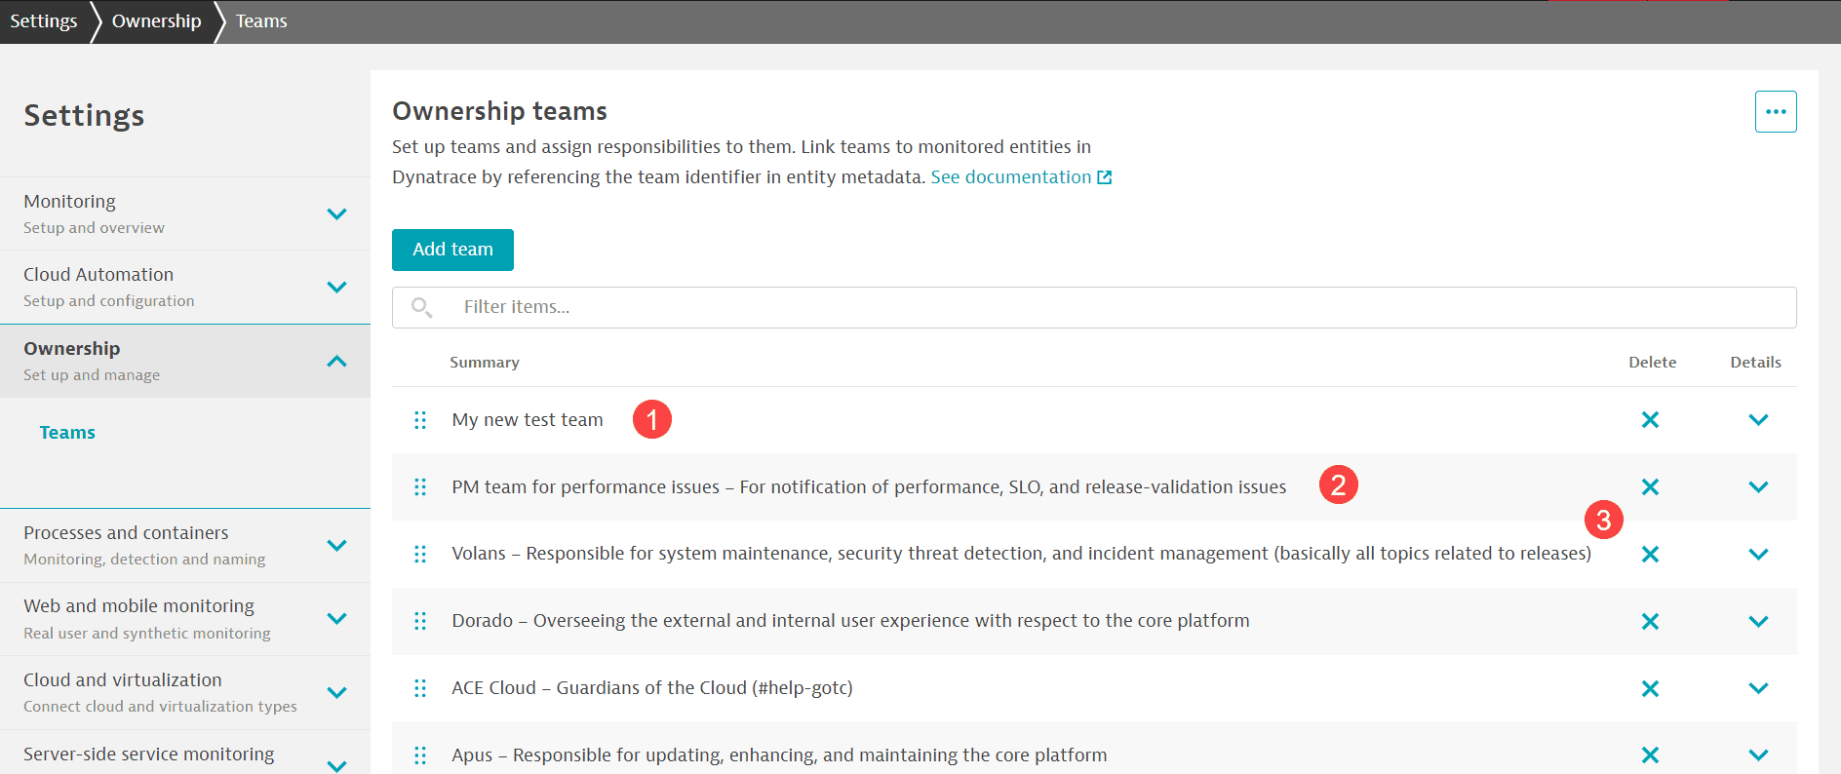1841x774 pixels.
Task: Click the delete X for Volans team
Action: point(1650,555)
